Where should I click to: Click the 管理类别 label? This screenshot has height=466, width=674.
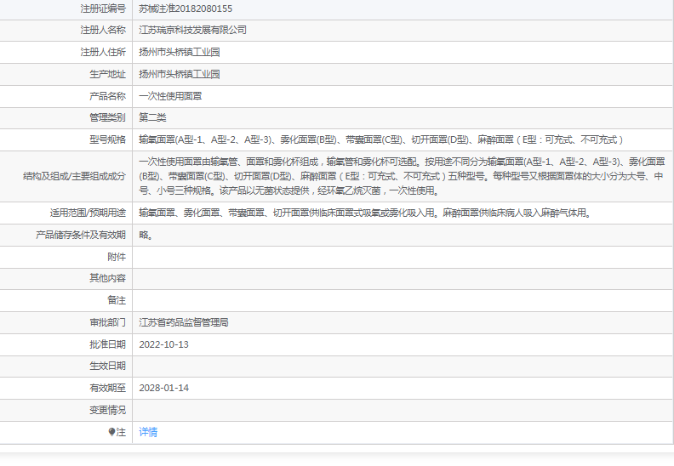click(x=107, y=117)
